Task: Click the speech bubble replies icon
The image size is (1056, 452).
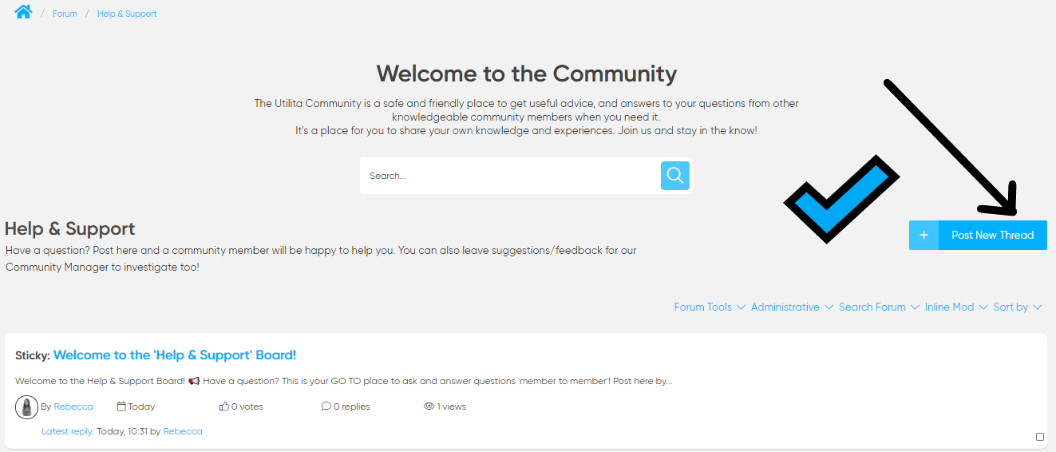Action: 326,406
